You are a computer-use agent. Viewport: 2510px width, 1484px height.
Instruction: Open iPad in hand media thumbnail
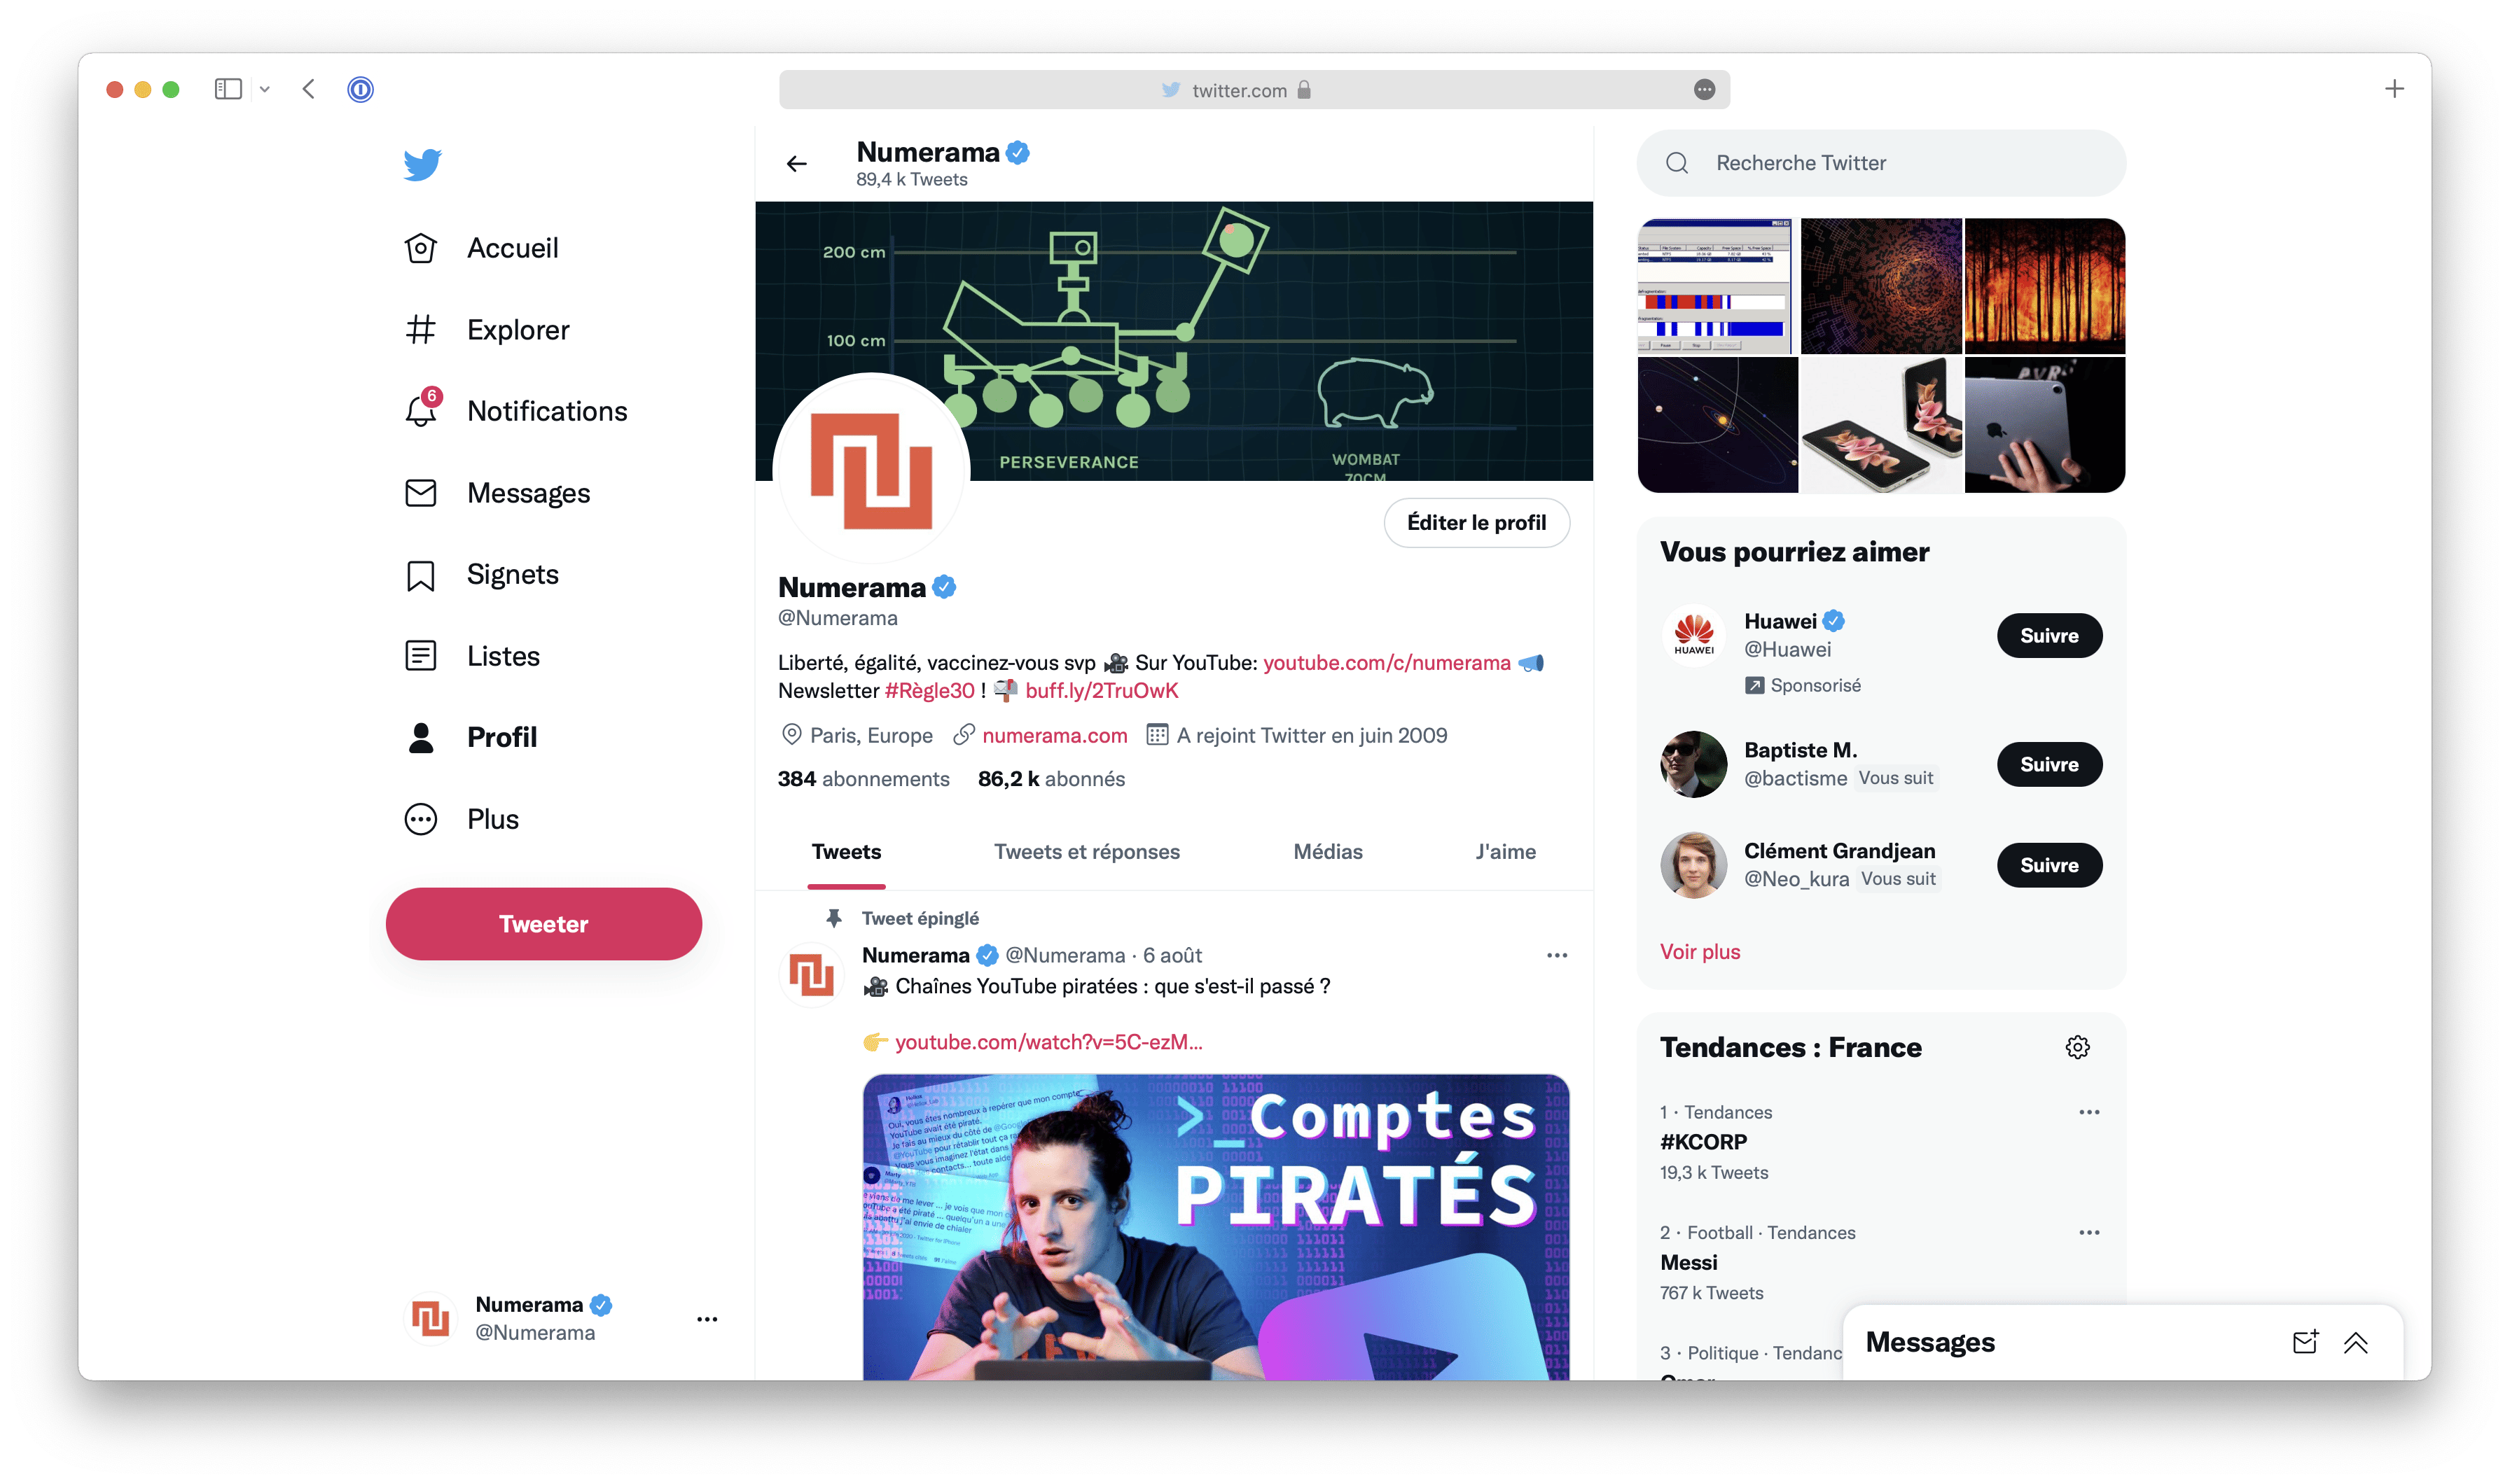click(x=2045, y=425)
